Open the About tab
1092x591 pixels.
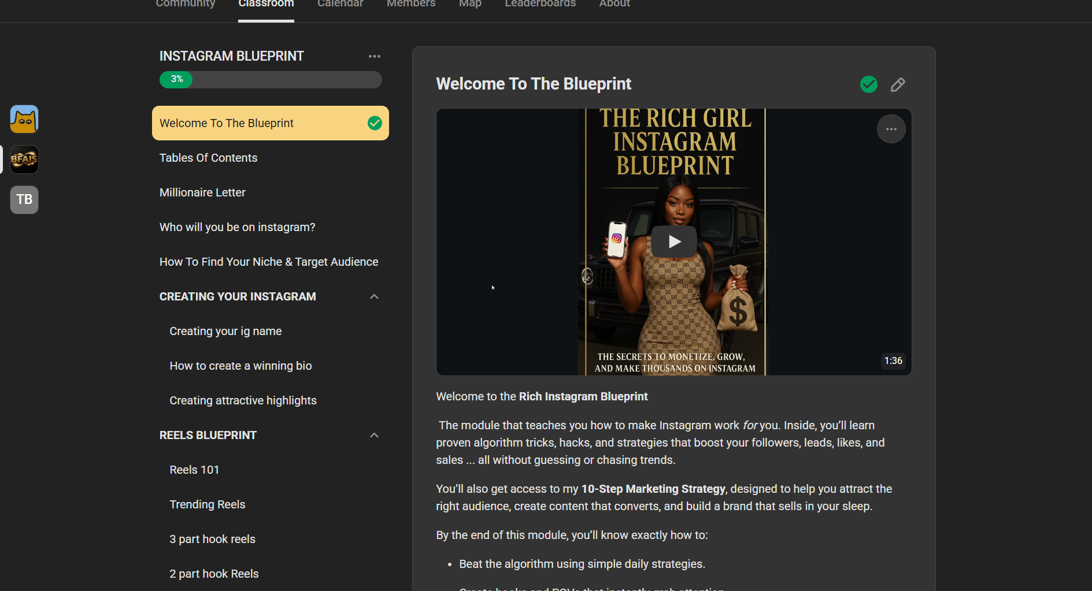615,4
